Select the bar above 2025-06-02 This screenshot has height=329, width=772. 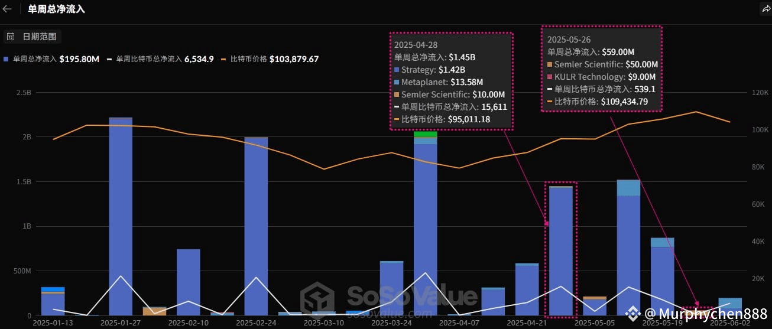pyautogui.click(x=730, y=307)
